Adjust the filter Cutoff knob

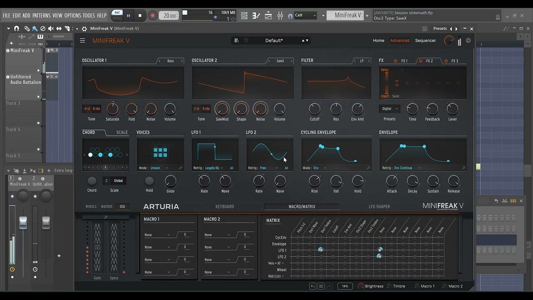(315, 109)
